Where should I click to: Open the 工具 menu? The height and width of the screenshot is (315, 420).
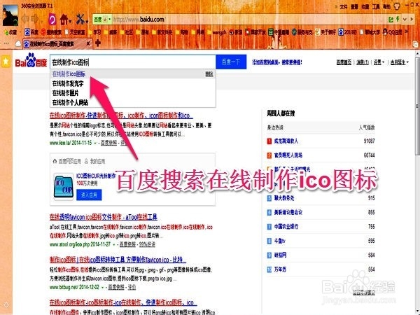(376, 7)
